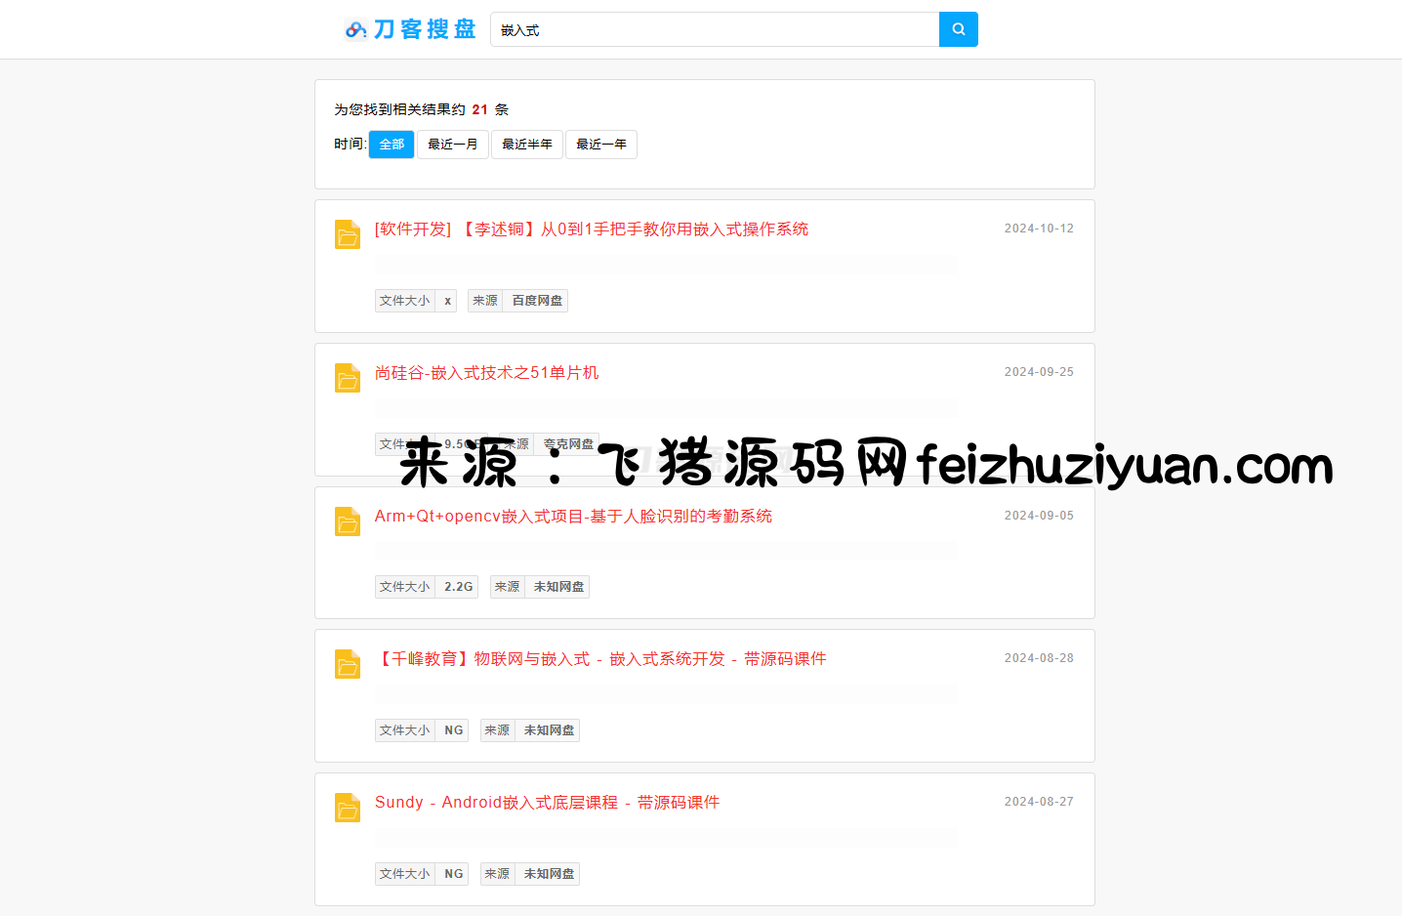Image resolution: width=1402 pixels, height=916 pixels.
Task: Filter results by 最近一年
Action: click(601, 145)
